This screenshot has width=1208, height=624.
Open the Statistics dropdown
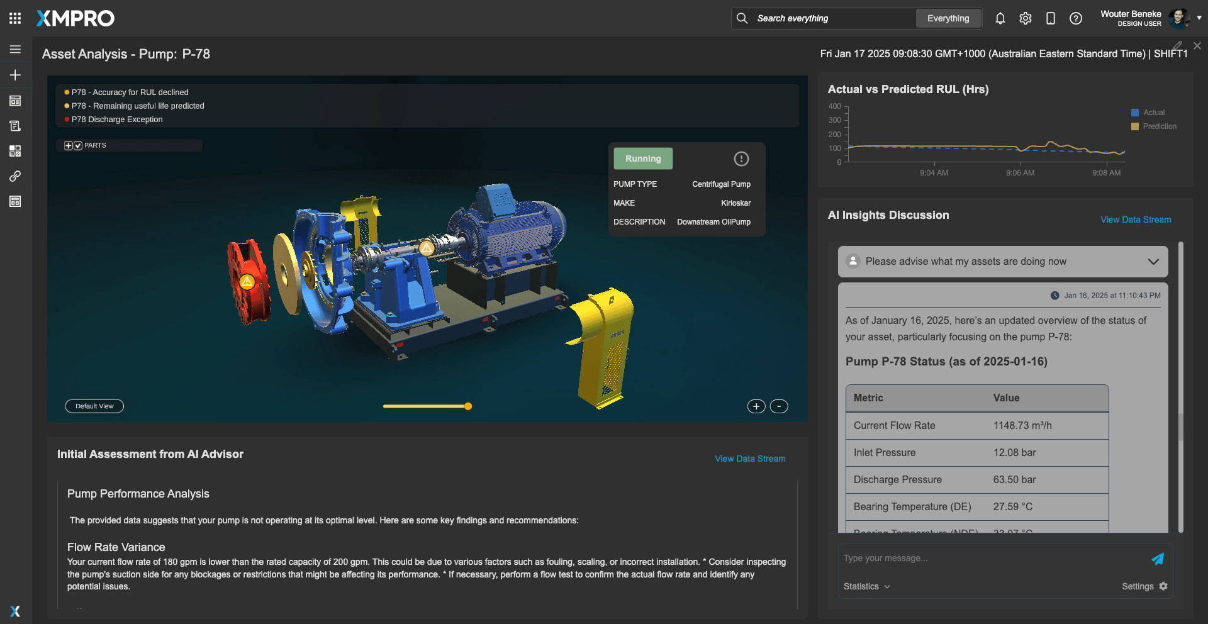click(x=866, y=586)
